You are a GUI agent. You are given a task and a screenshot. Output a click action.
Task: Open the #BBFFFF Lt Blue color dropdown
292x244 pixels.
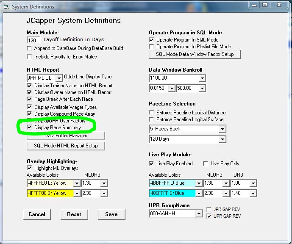click(199, 183)
